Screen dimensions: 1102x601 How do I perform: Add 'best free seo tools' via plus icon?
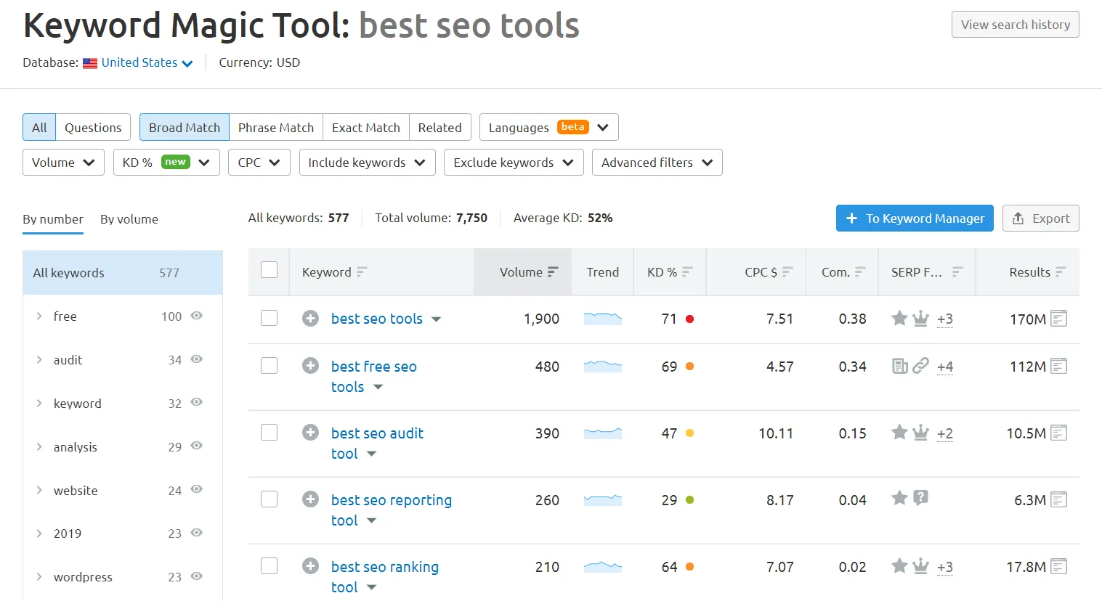pos(310,366)
